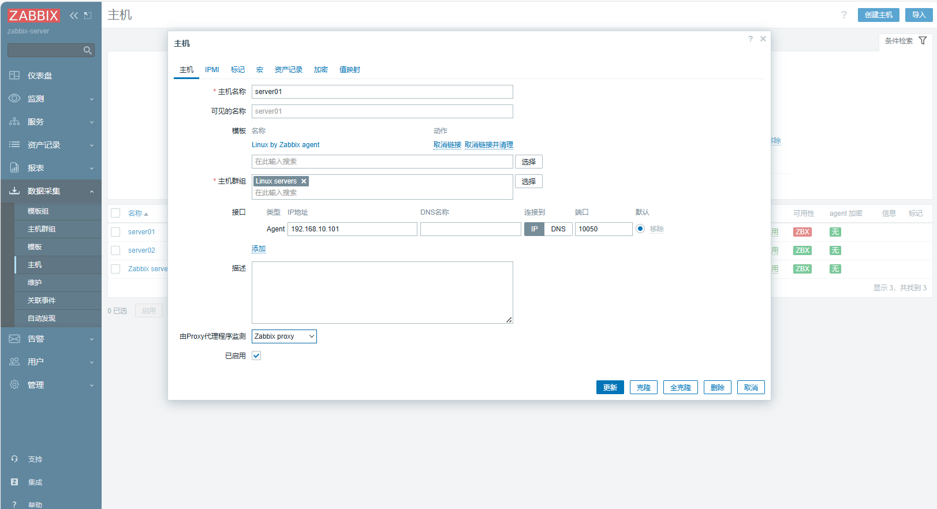Expand the 服务 menu chevron
This screenshot has width=937, height=509.
[x=92, y=122]
